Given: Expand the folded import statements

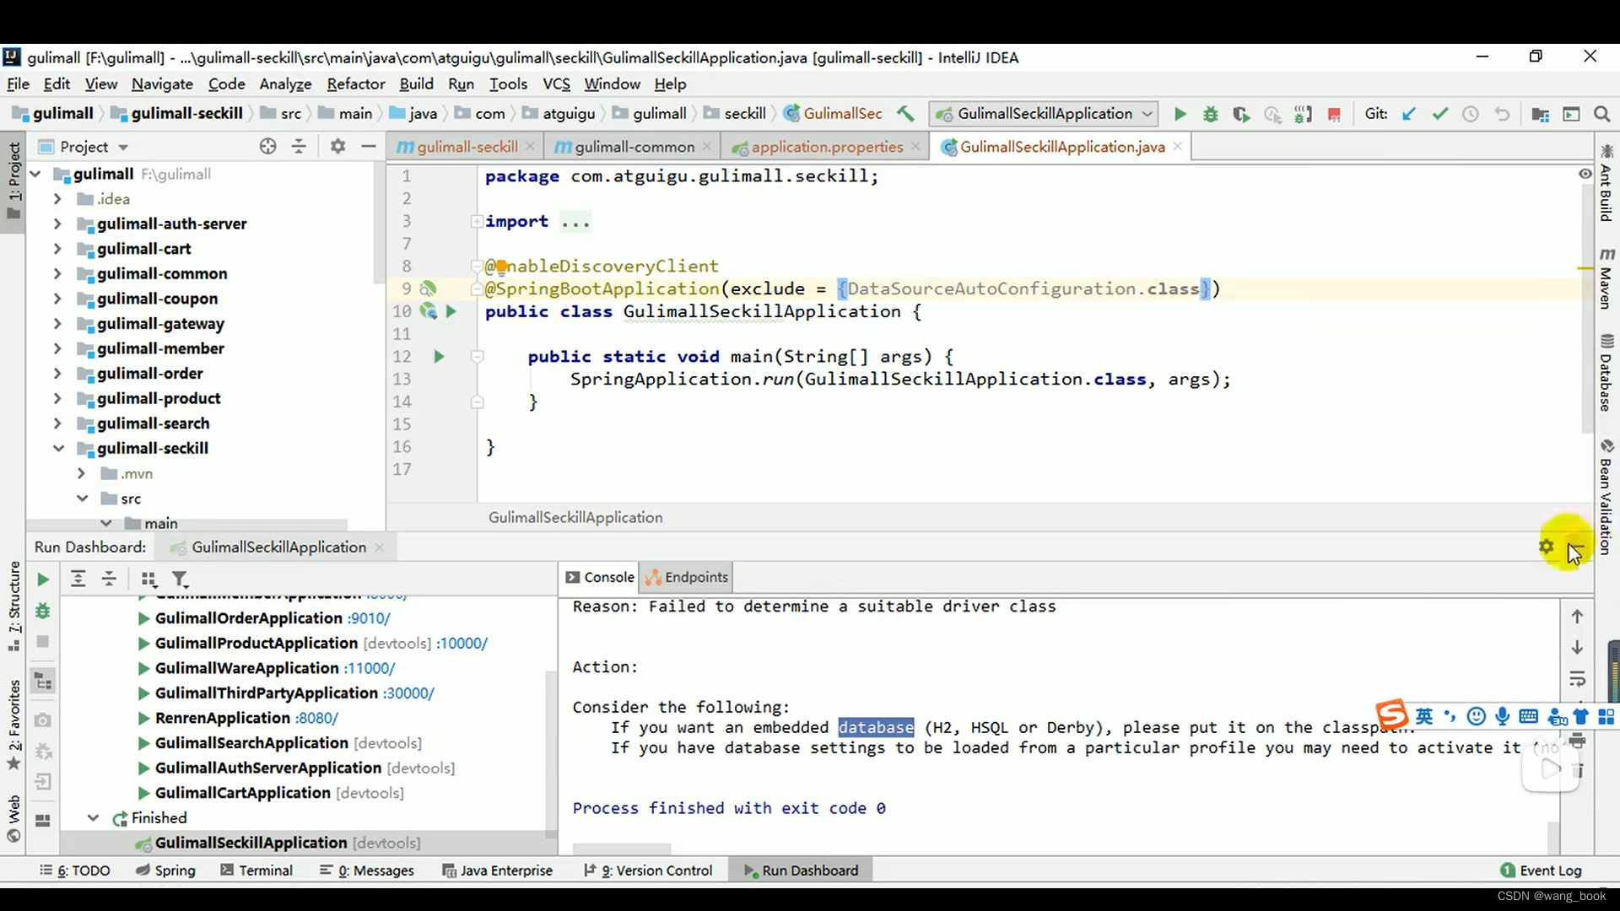Looking at the screenshot, I should 477,221.
